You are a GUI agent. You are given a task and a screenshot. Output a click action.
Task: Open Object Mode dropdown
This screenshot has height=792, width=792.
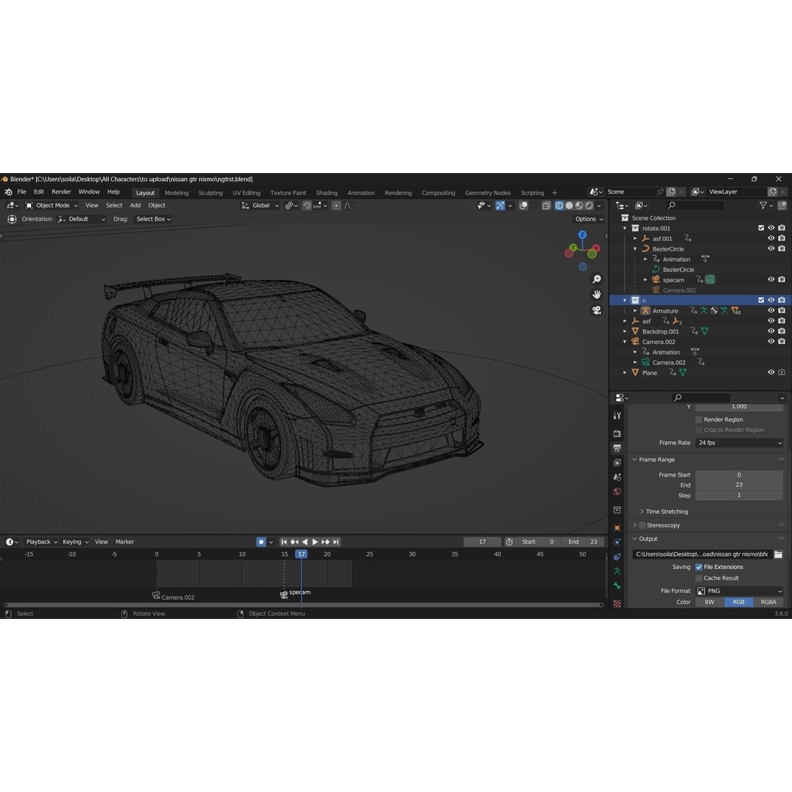click(x=51, y=205)
